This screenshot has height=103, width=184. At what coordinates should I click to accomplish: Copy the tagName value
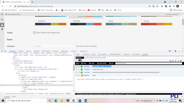[x=76, y=75]
